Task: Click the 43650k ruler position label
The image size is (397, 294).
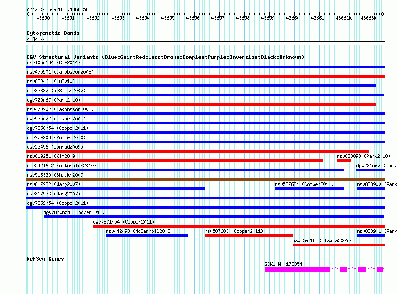Action: pyautogui.click(x=44, y=18)
